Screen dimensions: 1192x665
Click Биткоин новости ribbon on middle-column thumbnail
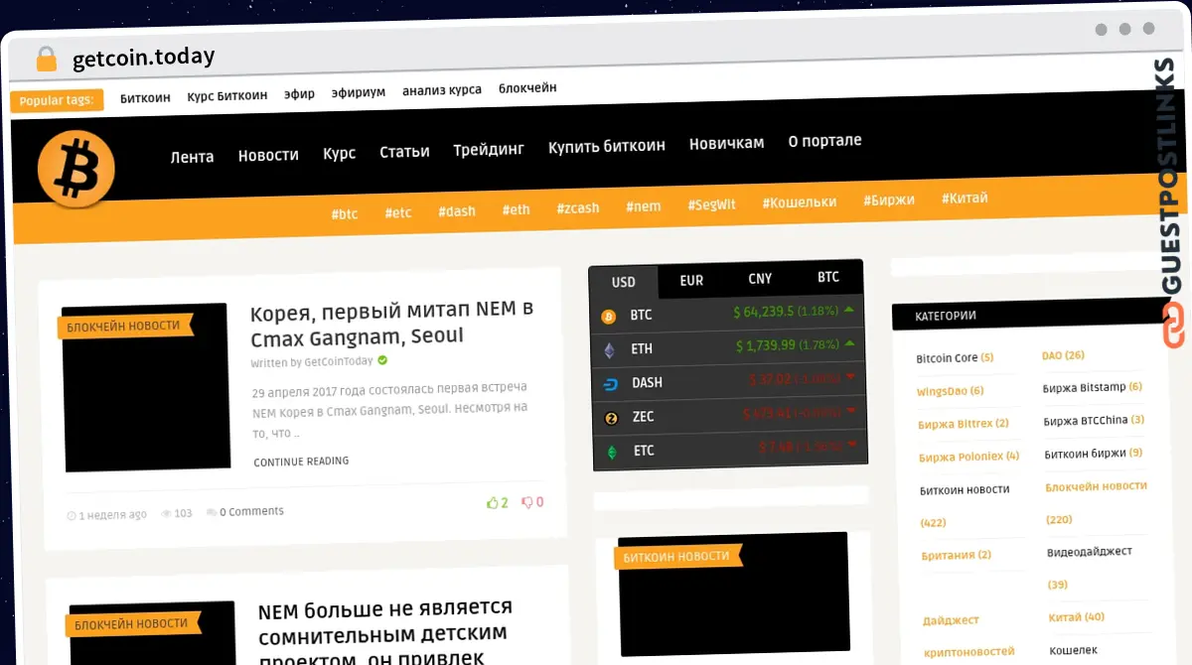click(x=676, y=556)
